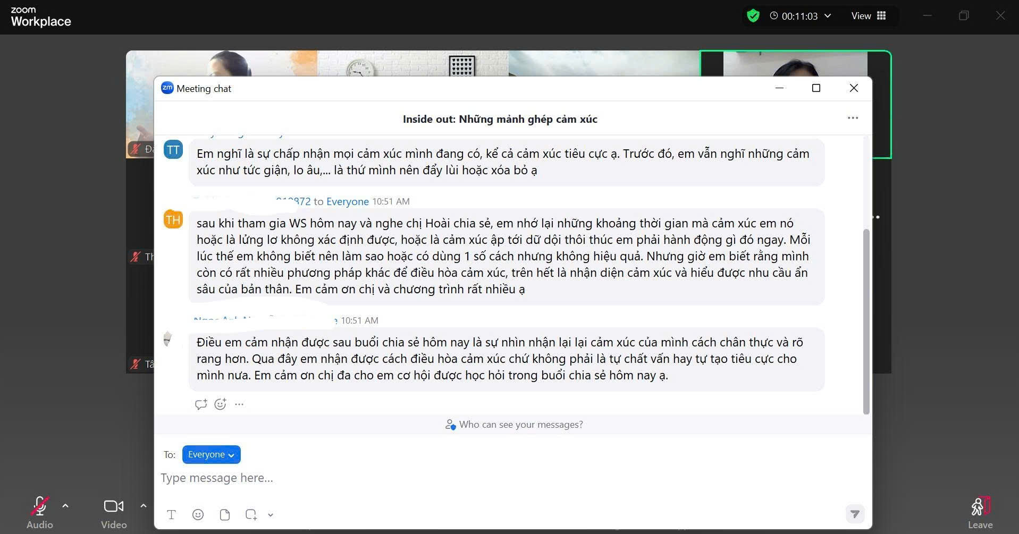Image resolution: width=1019 pixels, height=534 pixels.
Task: Click the Everyone link in message header
Action: coord(348,201)
